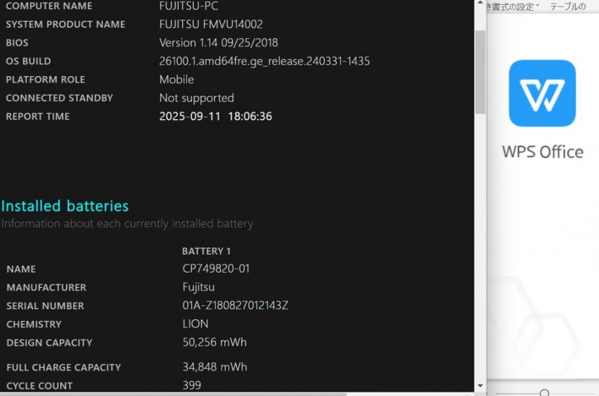
Task: Click the "WPS Office" text label
Action: (x=543, y=152)
